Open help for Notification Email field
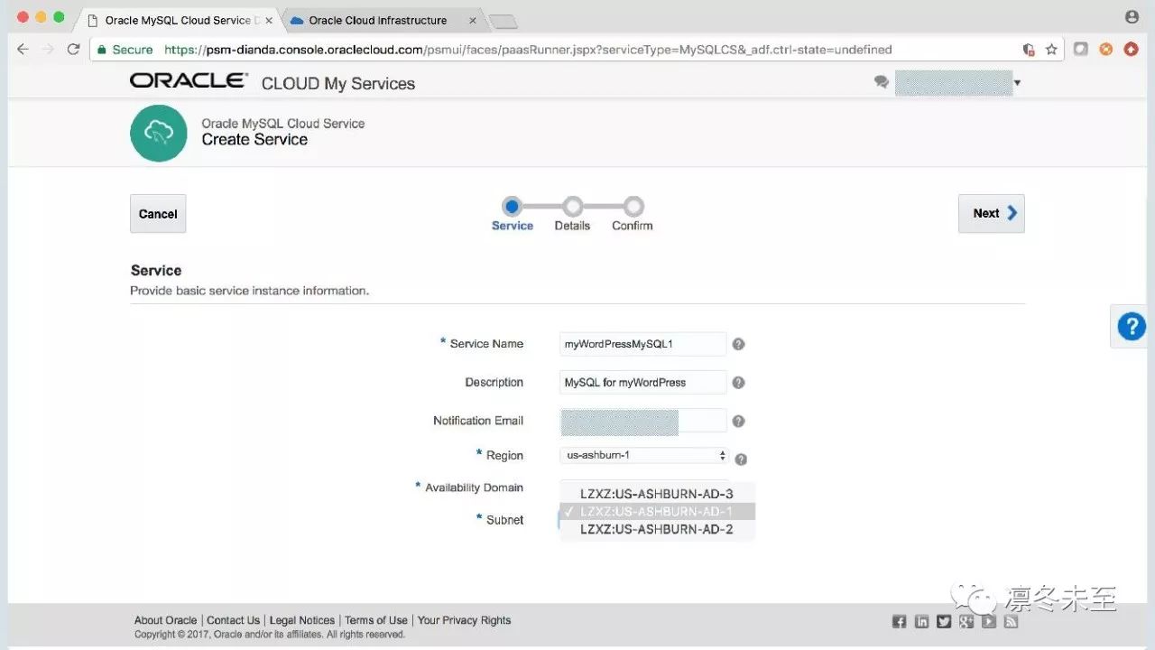 [738, 422]
